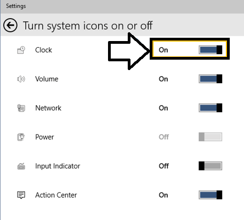Turn off the Clock toggle
Viewport: 244px width, 220px height.
[211, 50]
